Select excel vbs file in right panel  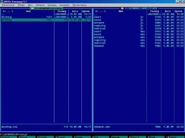pos(139,34)
